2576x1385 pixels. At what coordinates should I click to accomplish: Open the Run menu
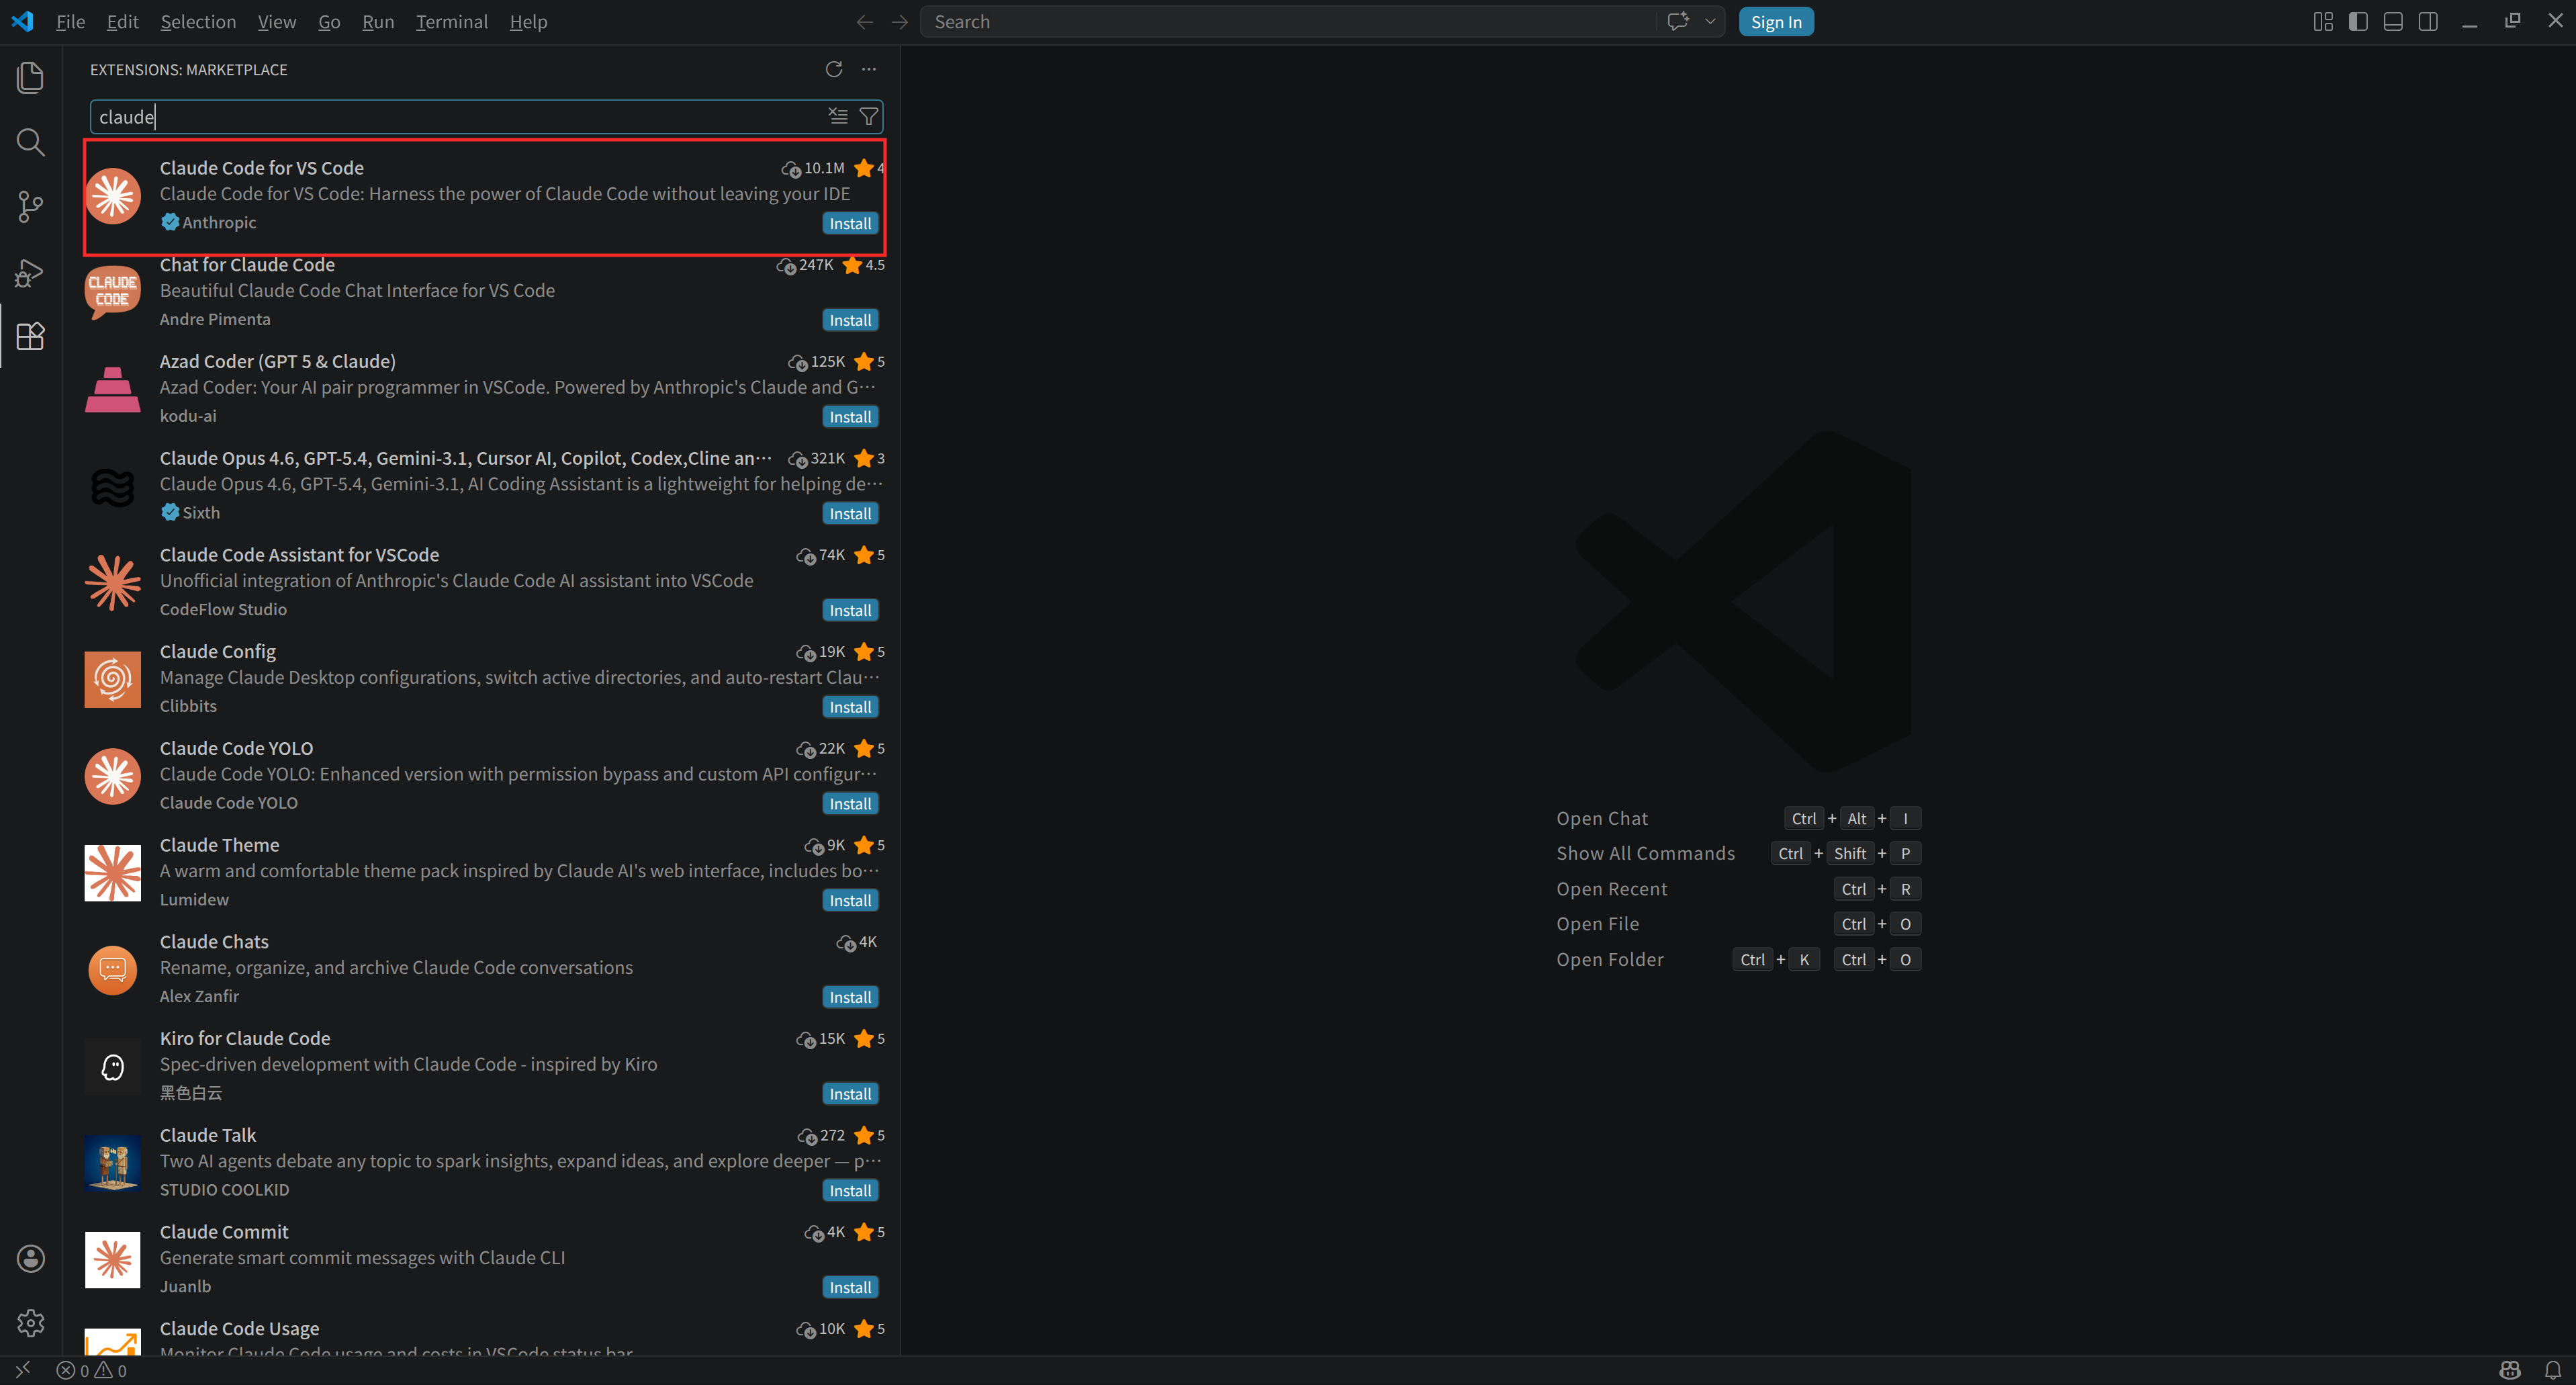(x=377, y=22)
